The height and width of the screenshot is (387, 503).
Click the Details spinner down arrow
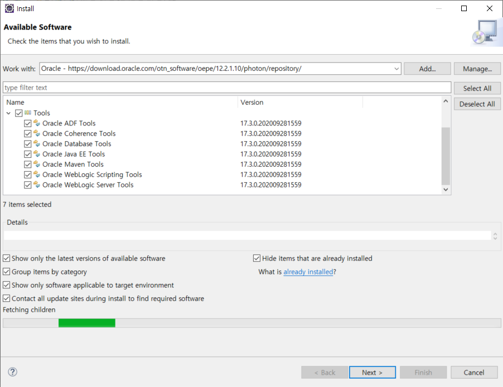click(x=495, y=238)
